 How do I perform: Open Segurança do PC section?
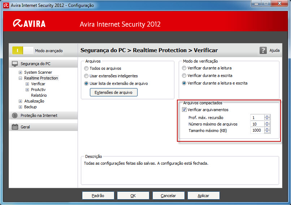44,64
